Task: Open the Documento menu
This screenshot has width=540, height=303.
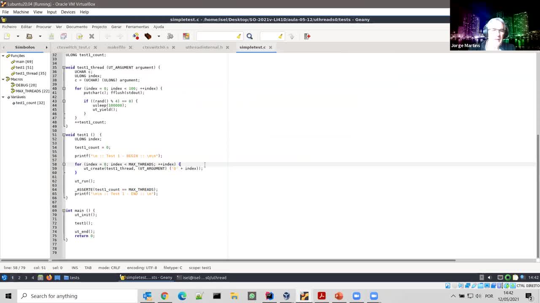Action: (77, 27)
